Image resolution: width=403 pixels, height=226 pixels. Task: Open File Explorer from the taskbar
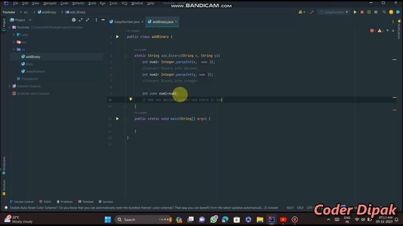(260, 220)
